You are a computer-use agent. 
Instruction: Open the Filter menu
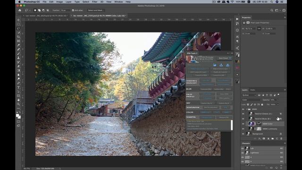tap(94, 2)
